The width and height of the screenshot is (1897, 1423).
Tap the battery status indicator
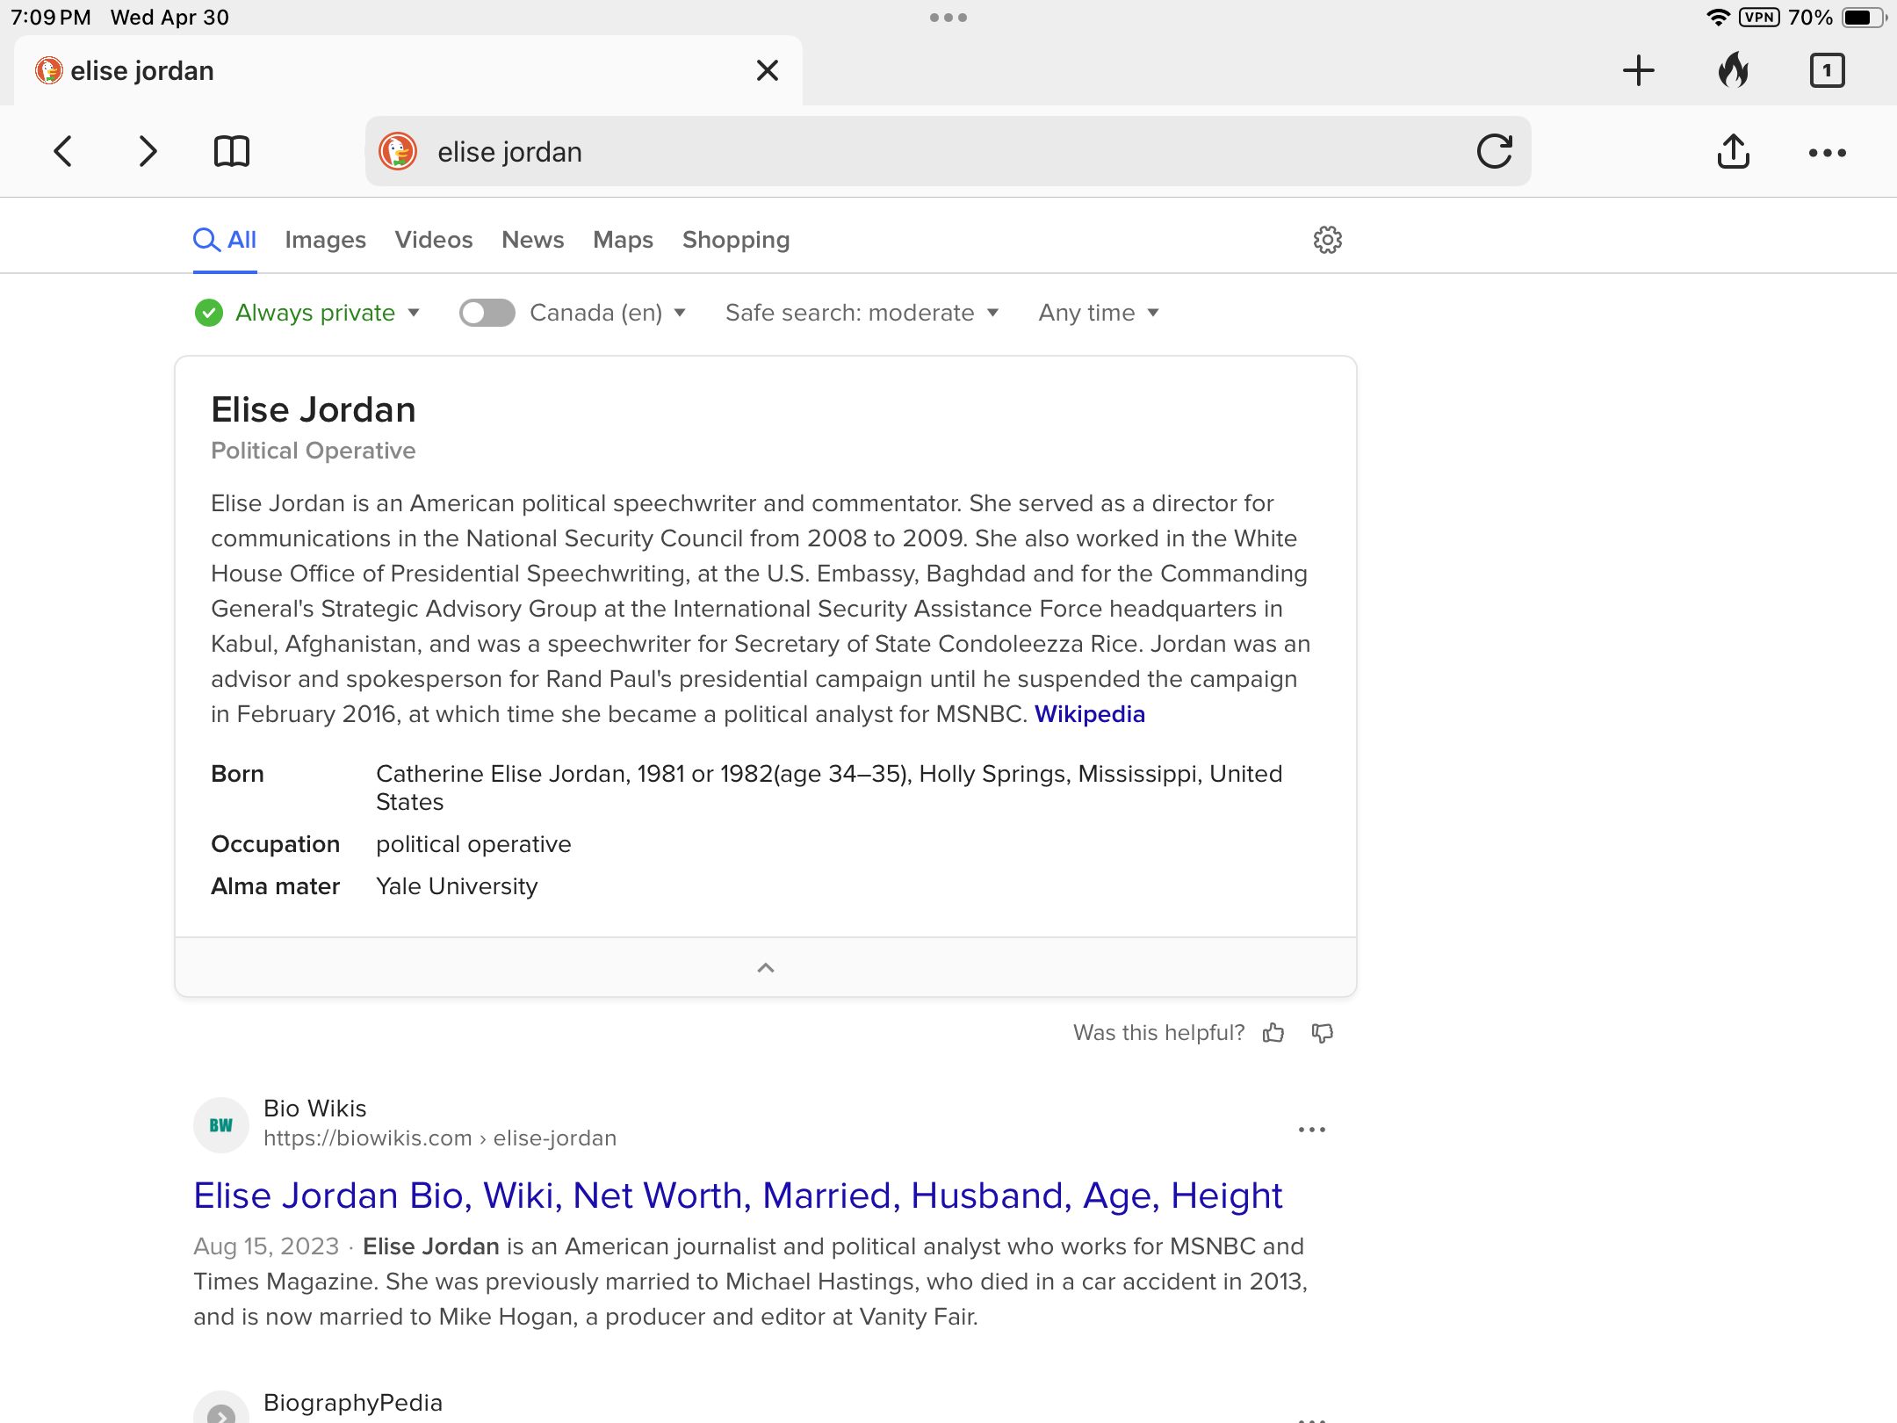coord(1863,18)
